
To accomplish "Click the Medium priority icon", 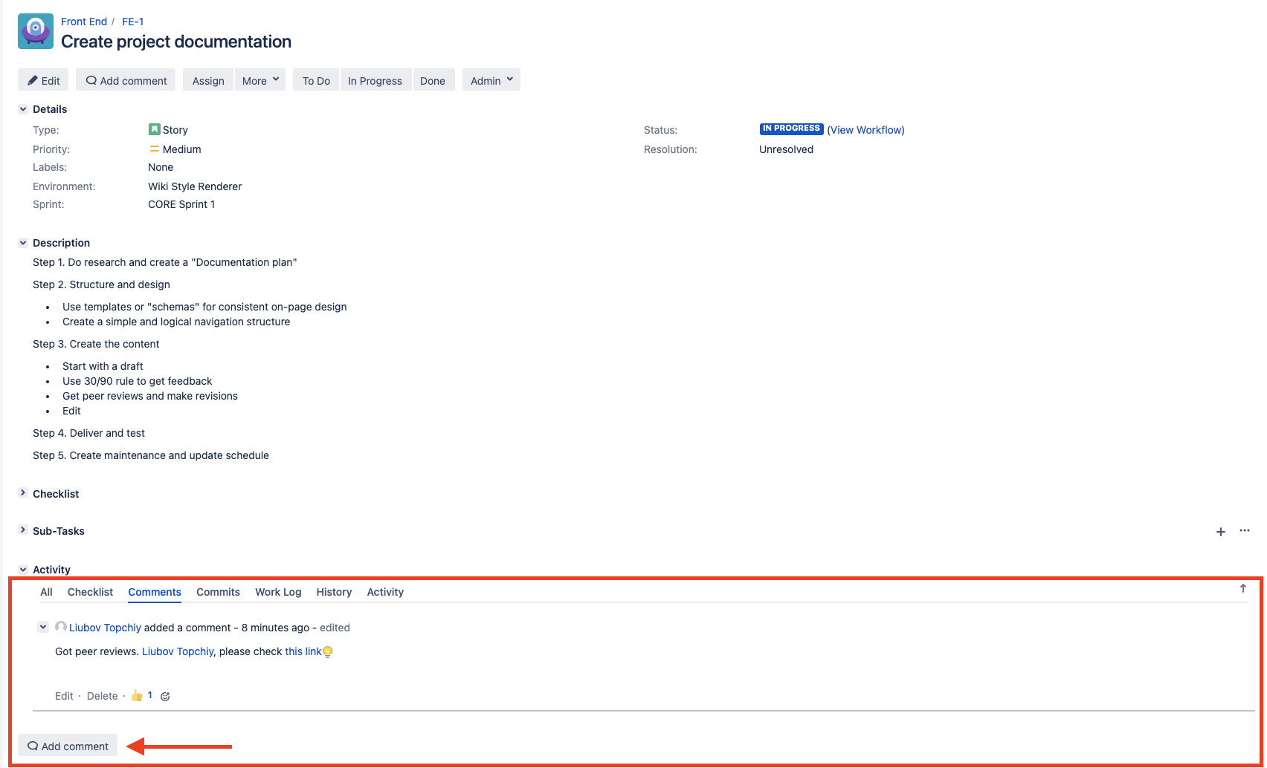I will [x=154, y=149].
